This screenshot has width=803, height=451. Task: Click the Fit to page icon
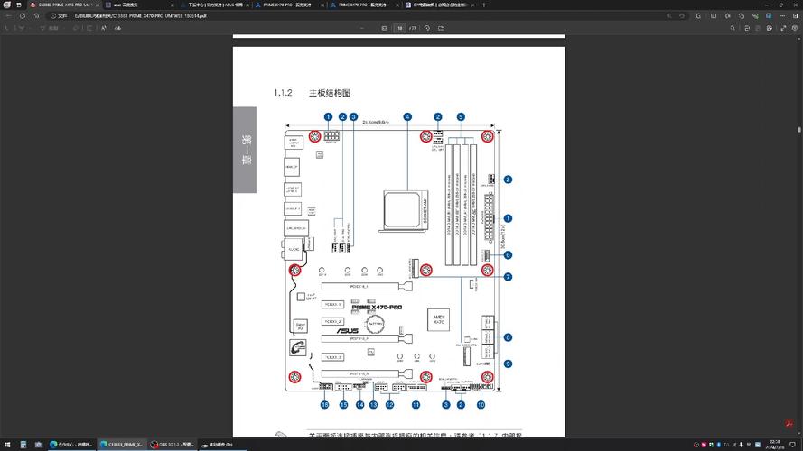(x=385, y=28)
